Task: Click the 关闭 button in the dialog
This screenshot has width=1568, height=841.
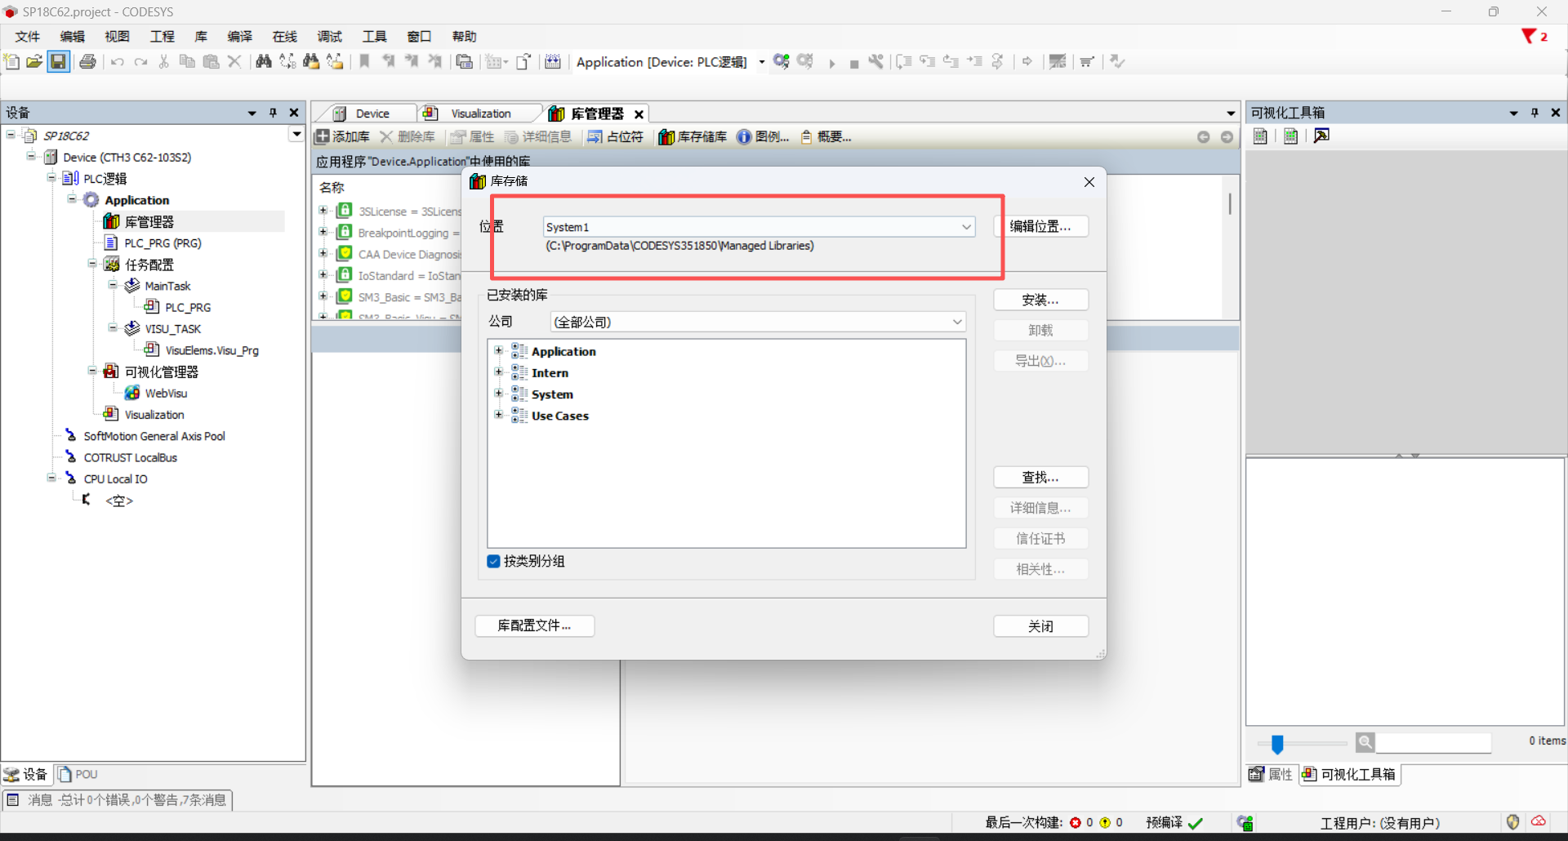Action: pyautogui.click(x=1040, y=625)
